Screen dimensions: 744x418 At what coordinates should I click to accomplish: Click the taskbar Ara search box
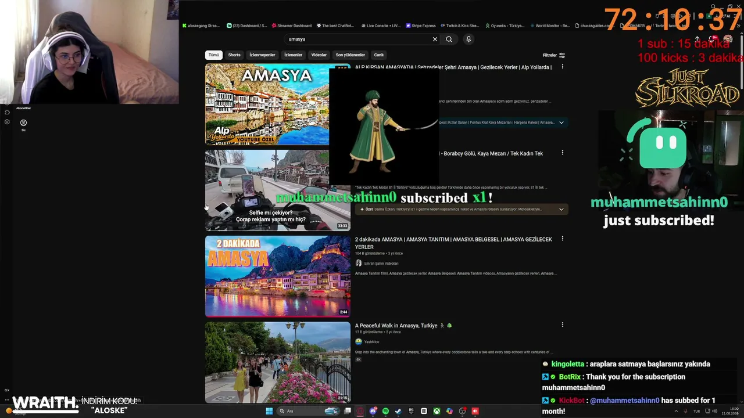coord(308,411)
